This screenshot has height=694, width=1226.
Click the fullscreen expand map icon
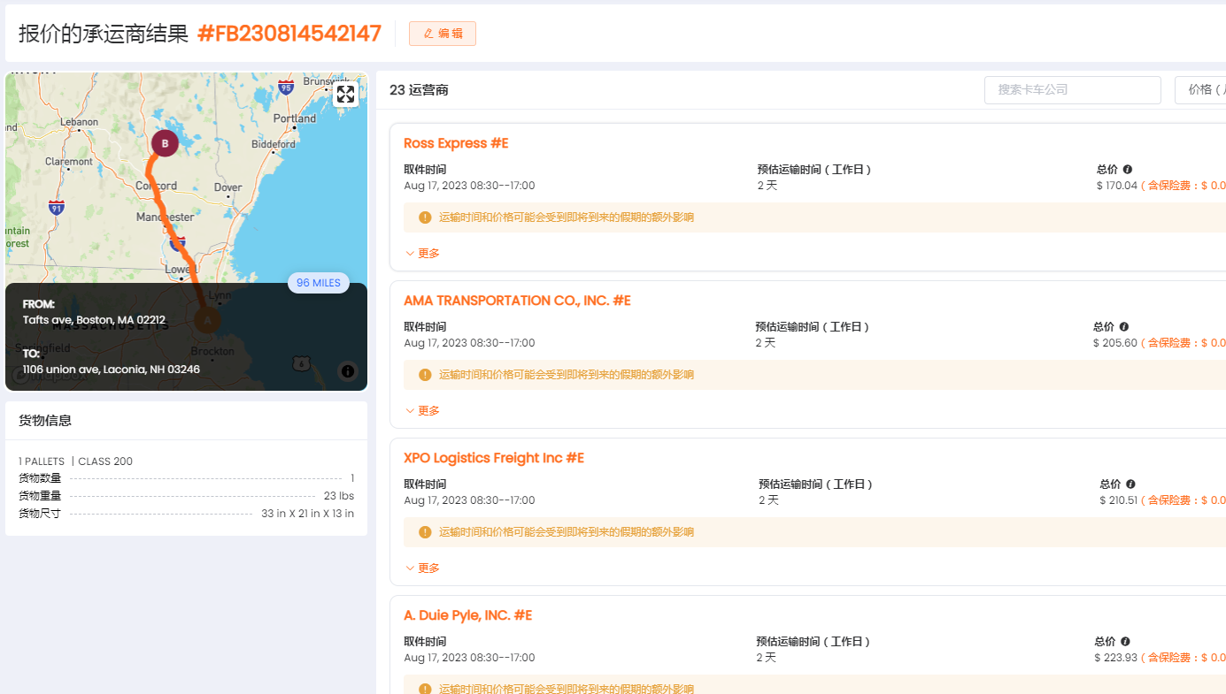pyautogui.click(x=345, y=94)
